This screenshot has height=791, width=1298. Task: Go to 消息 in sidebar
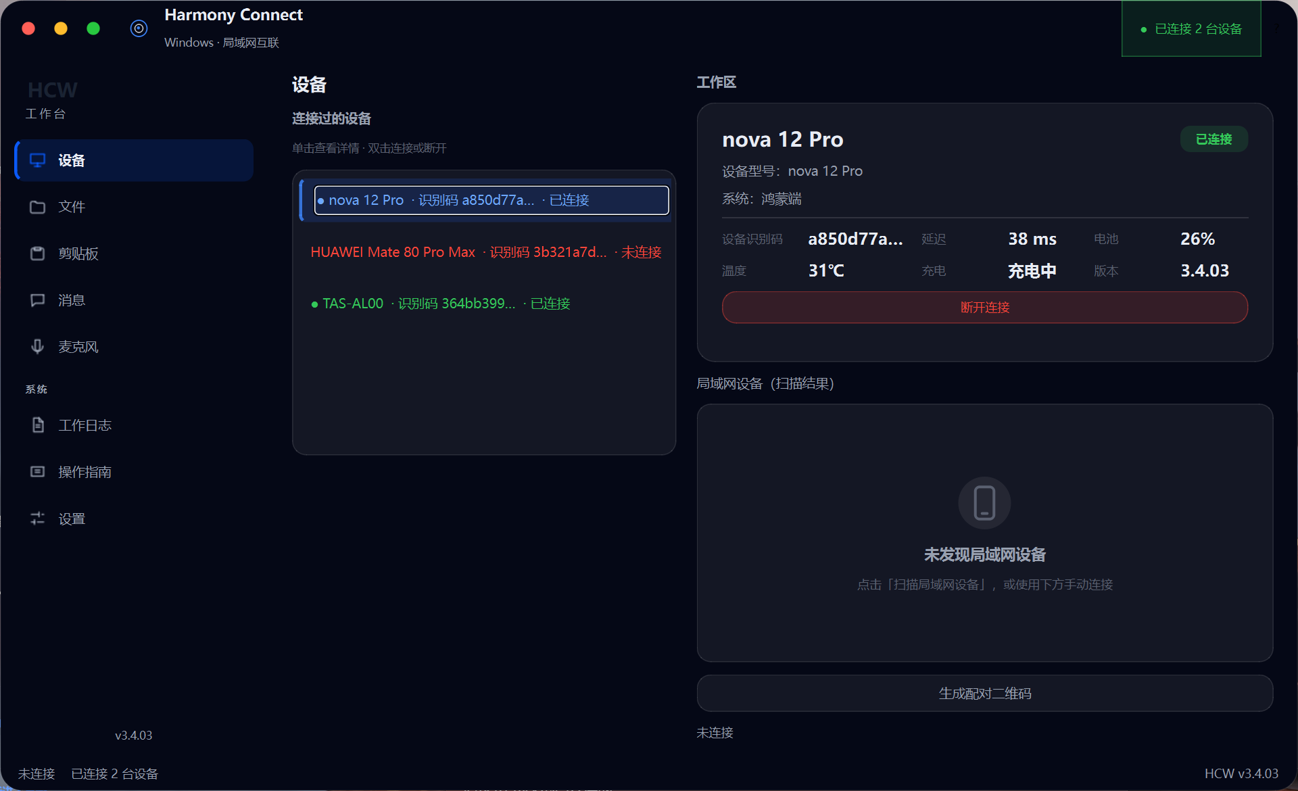tap(134, 300)
